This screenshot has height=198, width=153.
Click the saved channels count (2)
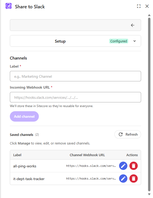37,135
